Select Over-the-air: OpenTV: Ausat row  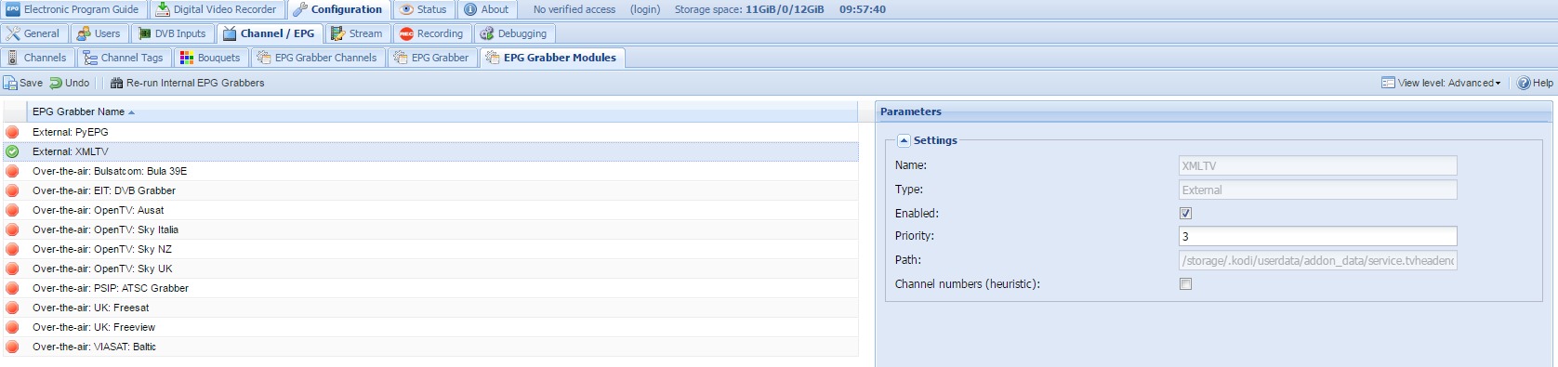tap(429, 210)
